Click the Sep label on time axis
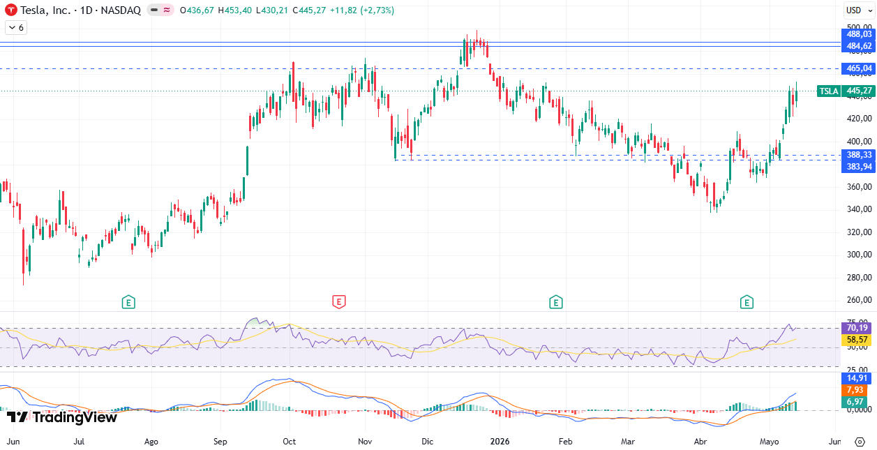 (x=220, y=442)
